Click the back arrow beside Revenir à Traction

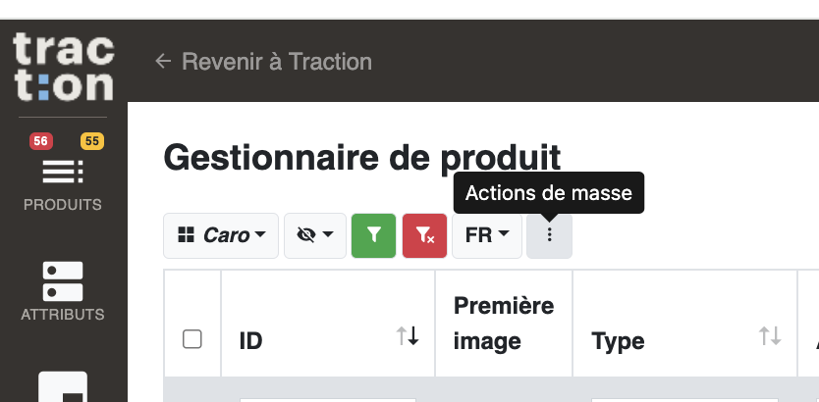[x=163, y=62]
